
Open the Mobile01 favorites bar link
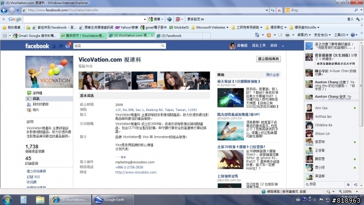pos(179,27)
